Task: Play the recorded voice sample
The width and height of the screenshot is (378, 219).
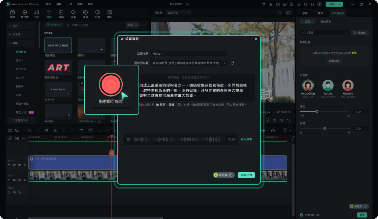Action: [129, 139]
